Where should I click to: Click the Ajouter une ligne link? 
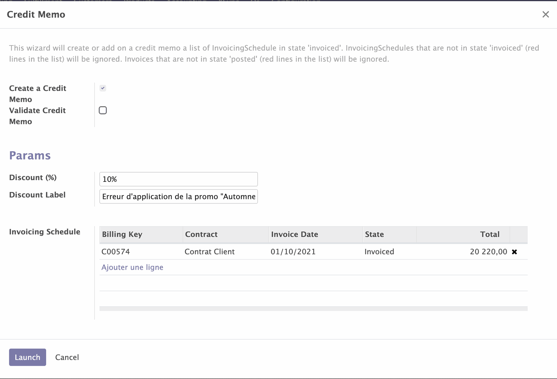(132, 267)
